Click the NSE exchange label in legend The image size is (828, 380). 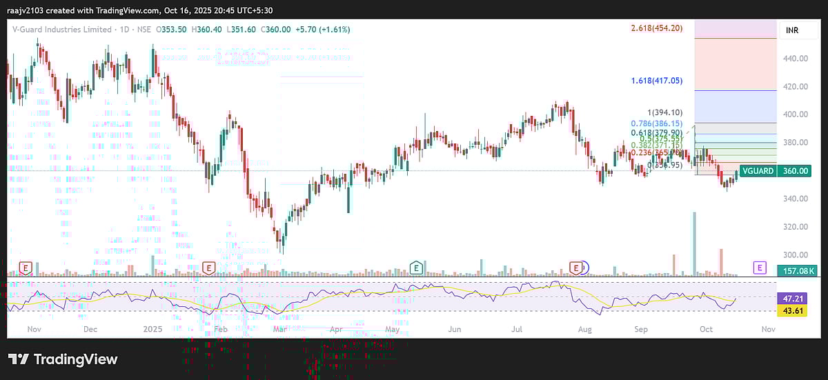(x=145, y=30)
